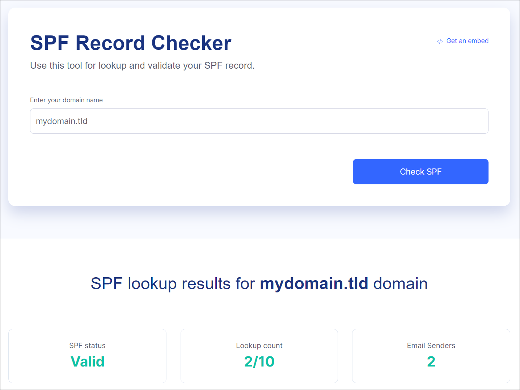Click the SPF status card showing Valid
520x390 pixels.
point(87,356)
